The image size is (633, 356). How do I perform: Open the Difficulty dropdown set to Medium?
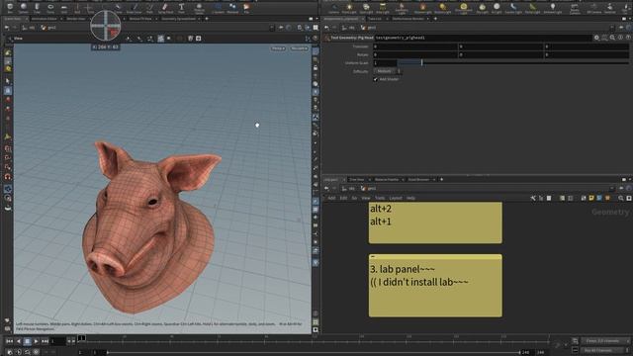click(x=387, y=71)
